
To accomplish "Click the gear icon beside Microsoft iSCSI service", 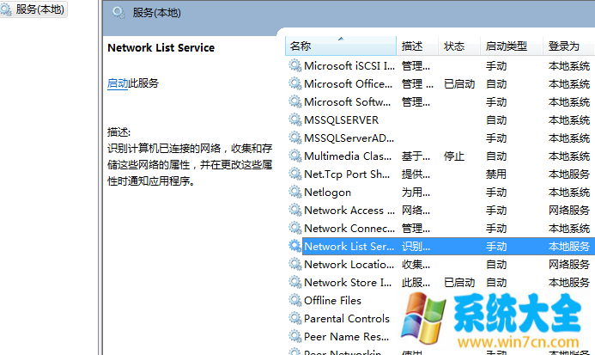I will (x=294, y=65).
